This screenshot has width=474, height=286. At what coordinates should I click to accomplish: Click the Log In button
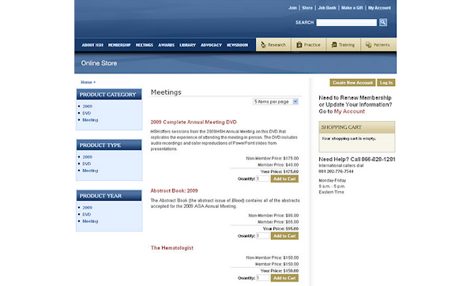[x=386, y=82]
